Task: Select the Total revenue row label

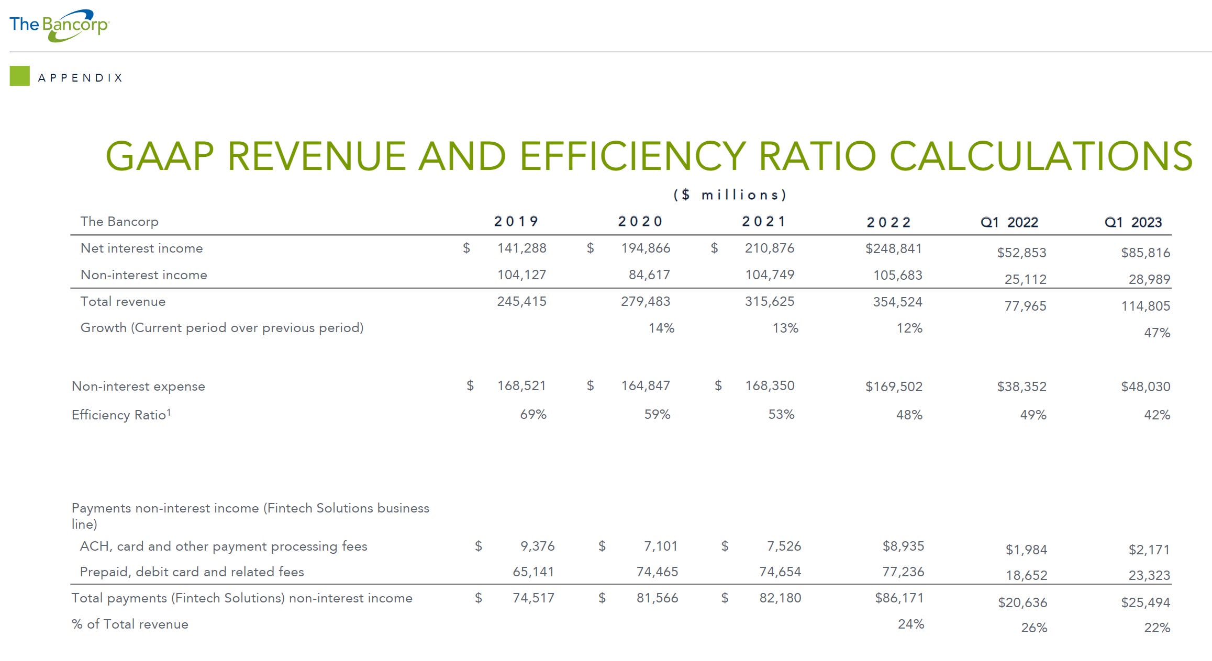Action: click(x=123, y=302)
